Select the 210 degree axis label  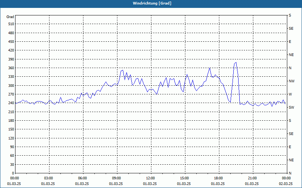pos(11,112)
